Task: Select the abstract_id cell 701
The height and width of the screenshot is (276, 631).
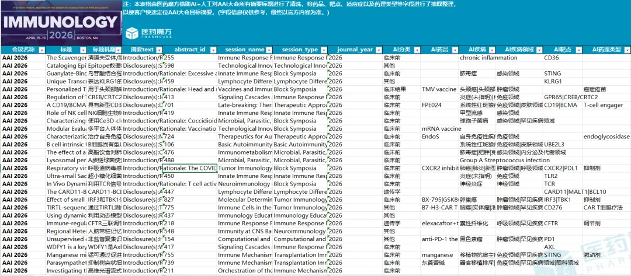Action: (190, 105)
